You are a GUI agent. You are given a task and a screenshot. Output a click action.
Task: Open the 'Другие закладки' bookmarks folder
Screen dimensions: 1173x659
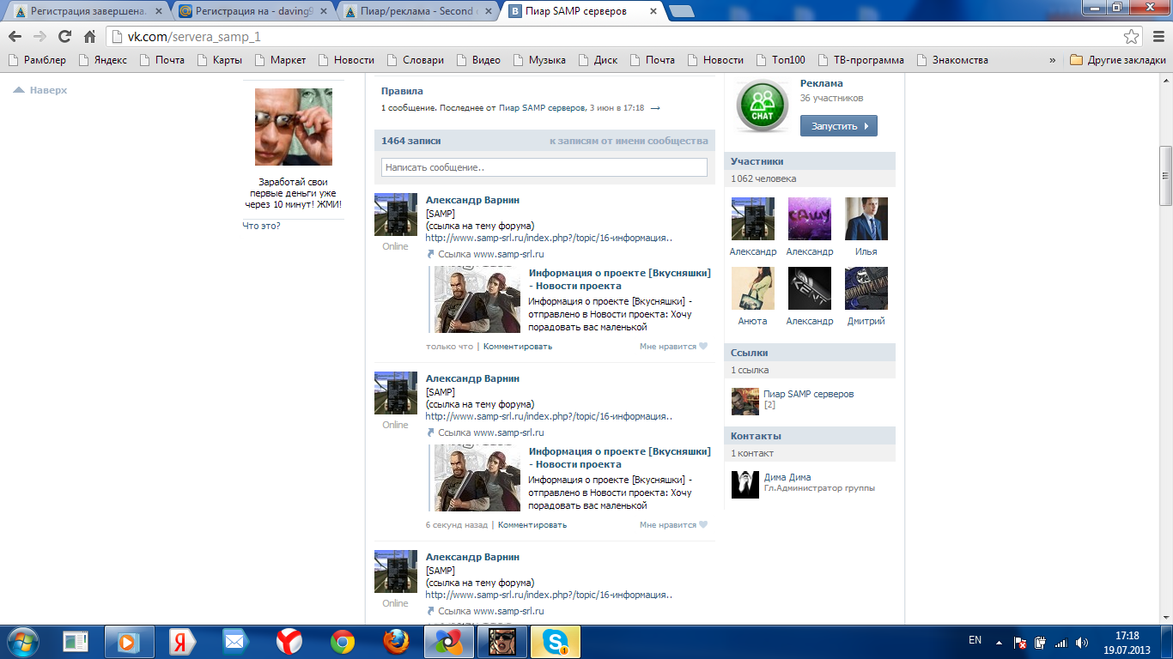pos(1118,60)
